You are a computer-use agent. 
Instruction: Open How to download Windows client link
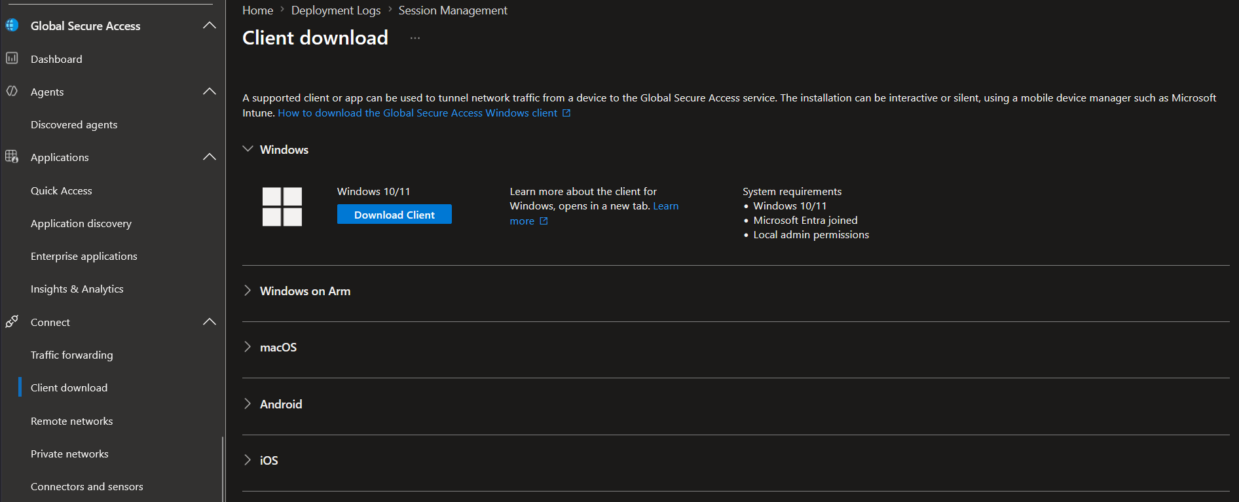[x=418, y=113]
